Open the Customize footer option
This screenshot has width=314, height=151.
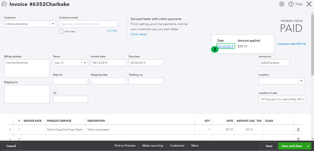[177, 146]
